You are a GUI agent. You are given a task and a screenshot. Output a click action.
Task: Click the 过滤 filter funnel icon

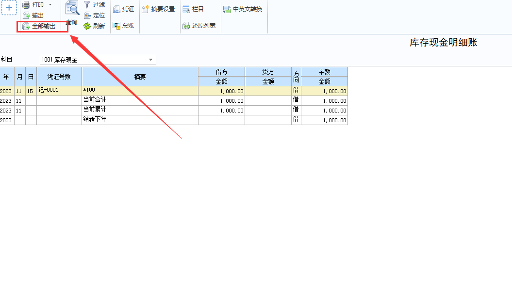point(87,5)
